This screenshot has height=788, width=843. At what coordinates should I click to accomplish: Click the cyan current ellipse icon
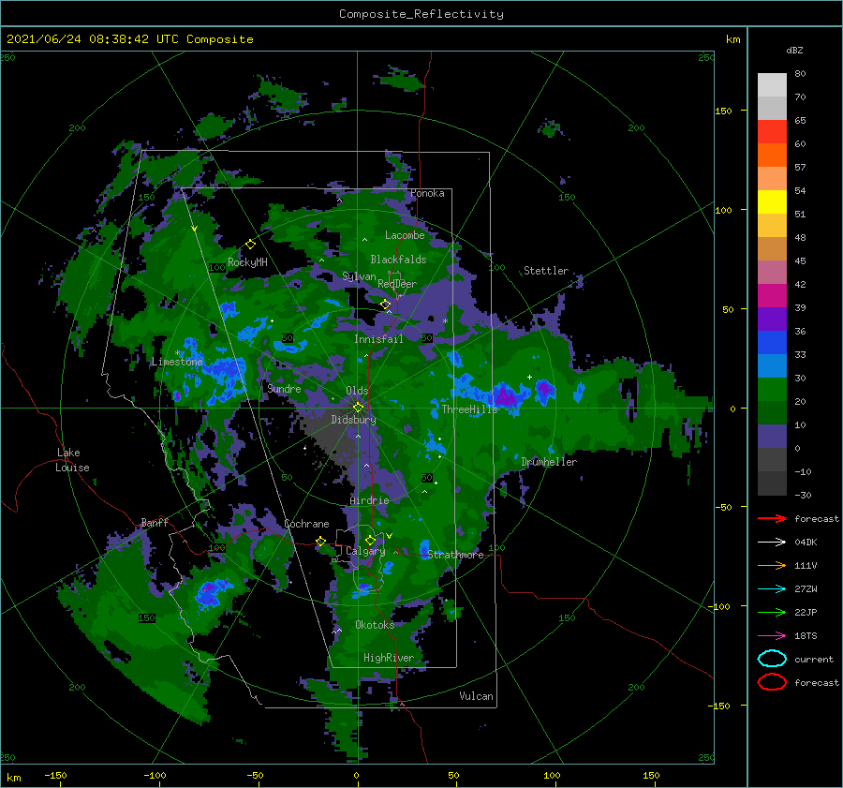772,659
